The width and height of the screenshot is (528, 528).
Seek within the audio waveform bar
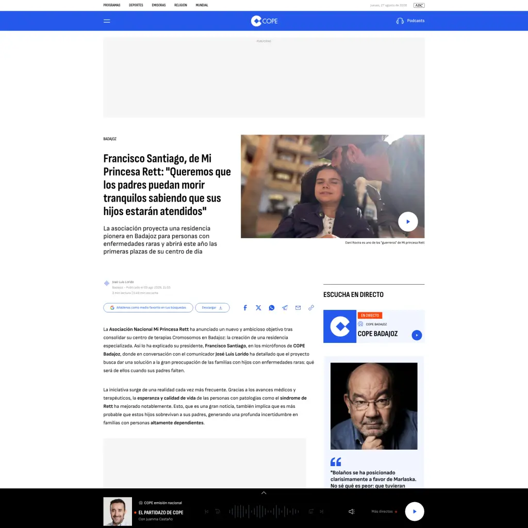coord(264,511)
